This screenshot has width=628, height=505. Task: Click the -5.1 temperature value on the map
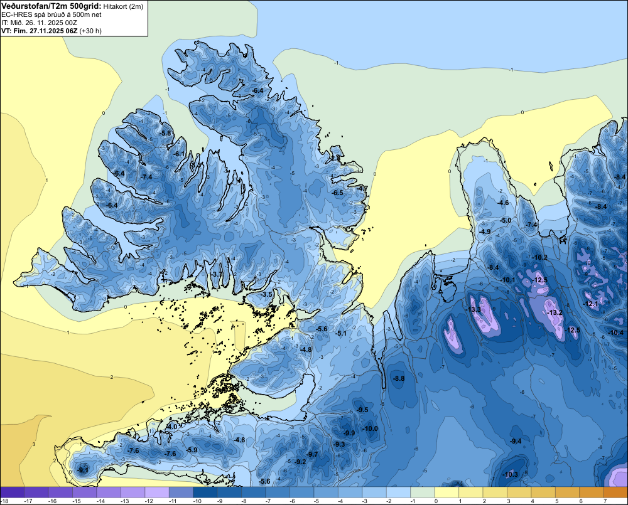341,333
